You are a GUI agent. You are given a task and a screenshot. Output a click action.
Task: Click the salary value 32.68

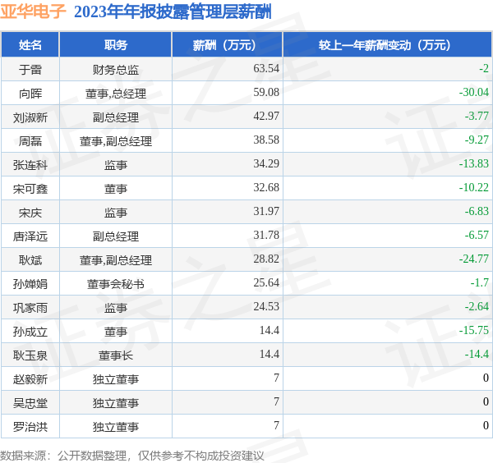266,187
